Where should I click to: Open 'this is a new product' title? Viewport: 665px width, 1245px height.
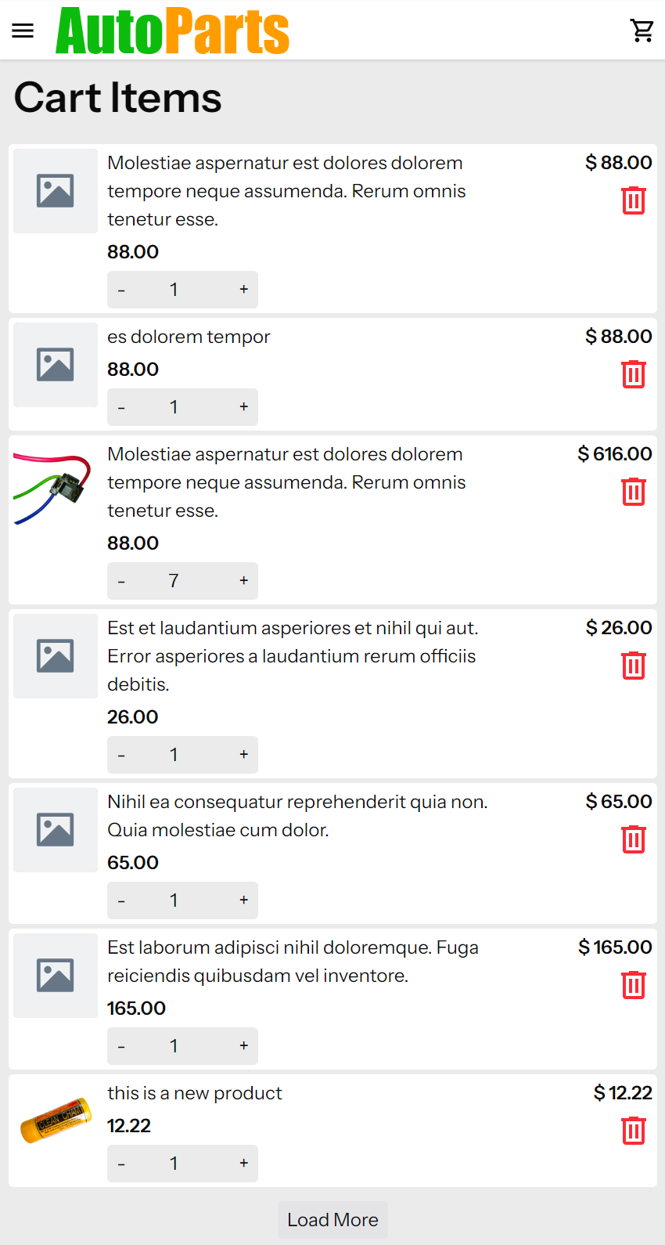coord(194,1093)
